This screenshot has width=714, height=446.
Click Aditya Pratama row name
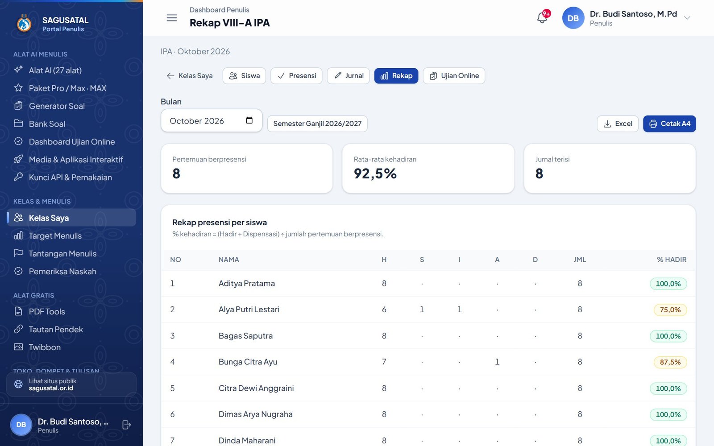click(247, 284)
